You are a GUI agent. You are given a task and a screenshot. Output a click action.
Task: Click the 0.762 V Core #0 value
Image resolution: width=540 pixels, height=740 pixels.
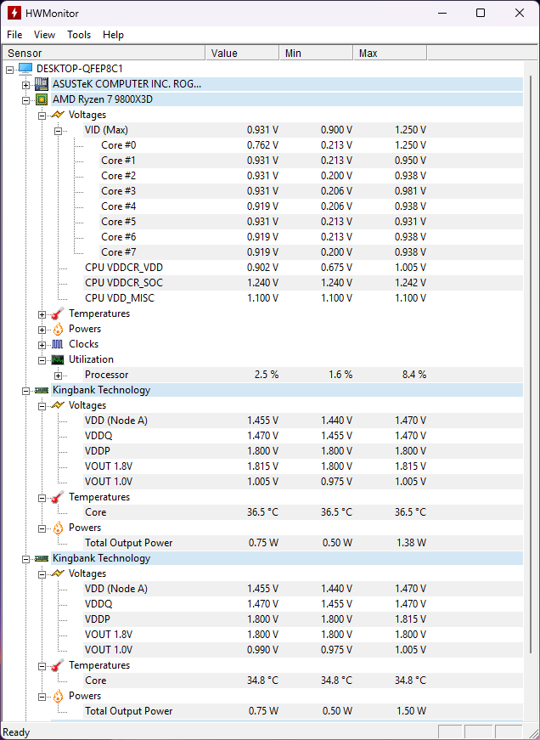tap(262, 145)
